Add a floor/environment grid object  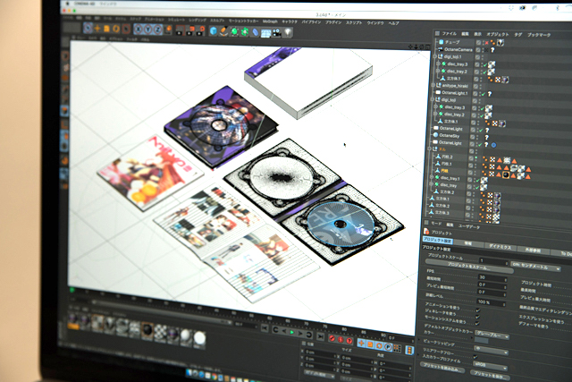click(266, 33)
